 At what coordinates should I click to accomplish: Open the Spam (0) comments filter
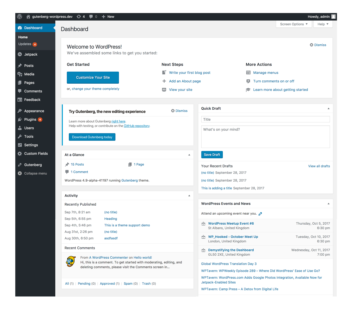[x=131, y=284]
